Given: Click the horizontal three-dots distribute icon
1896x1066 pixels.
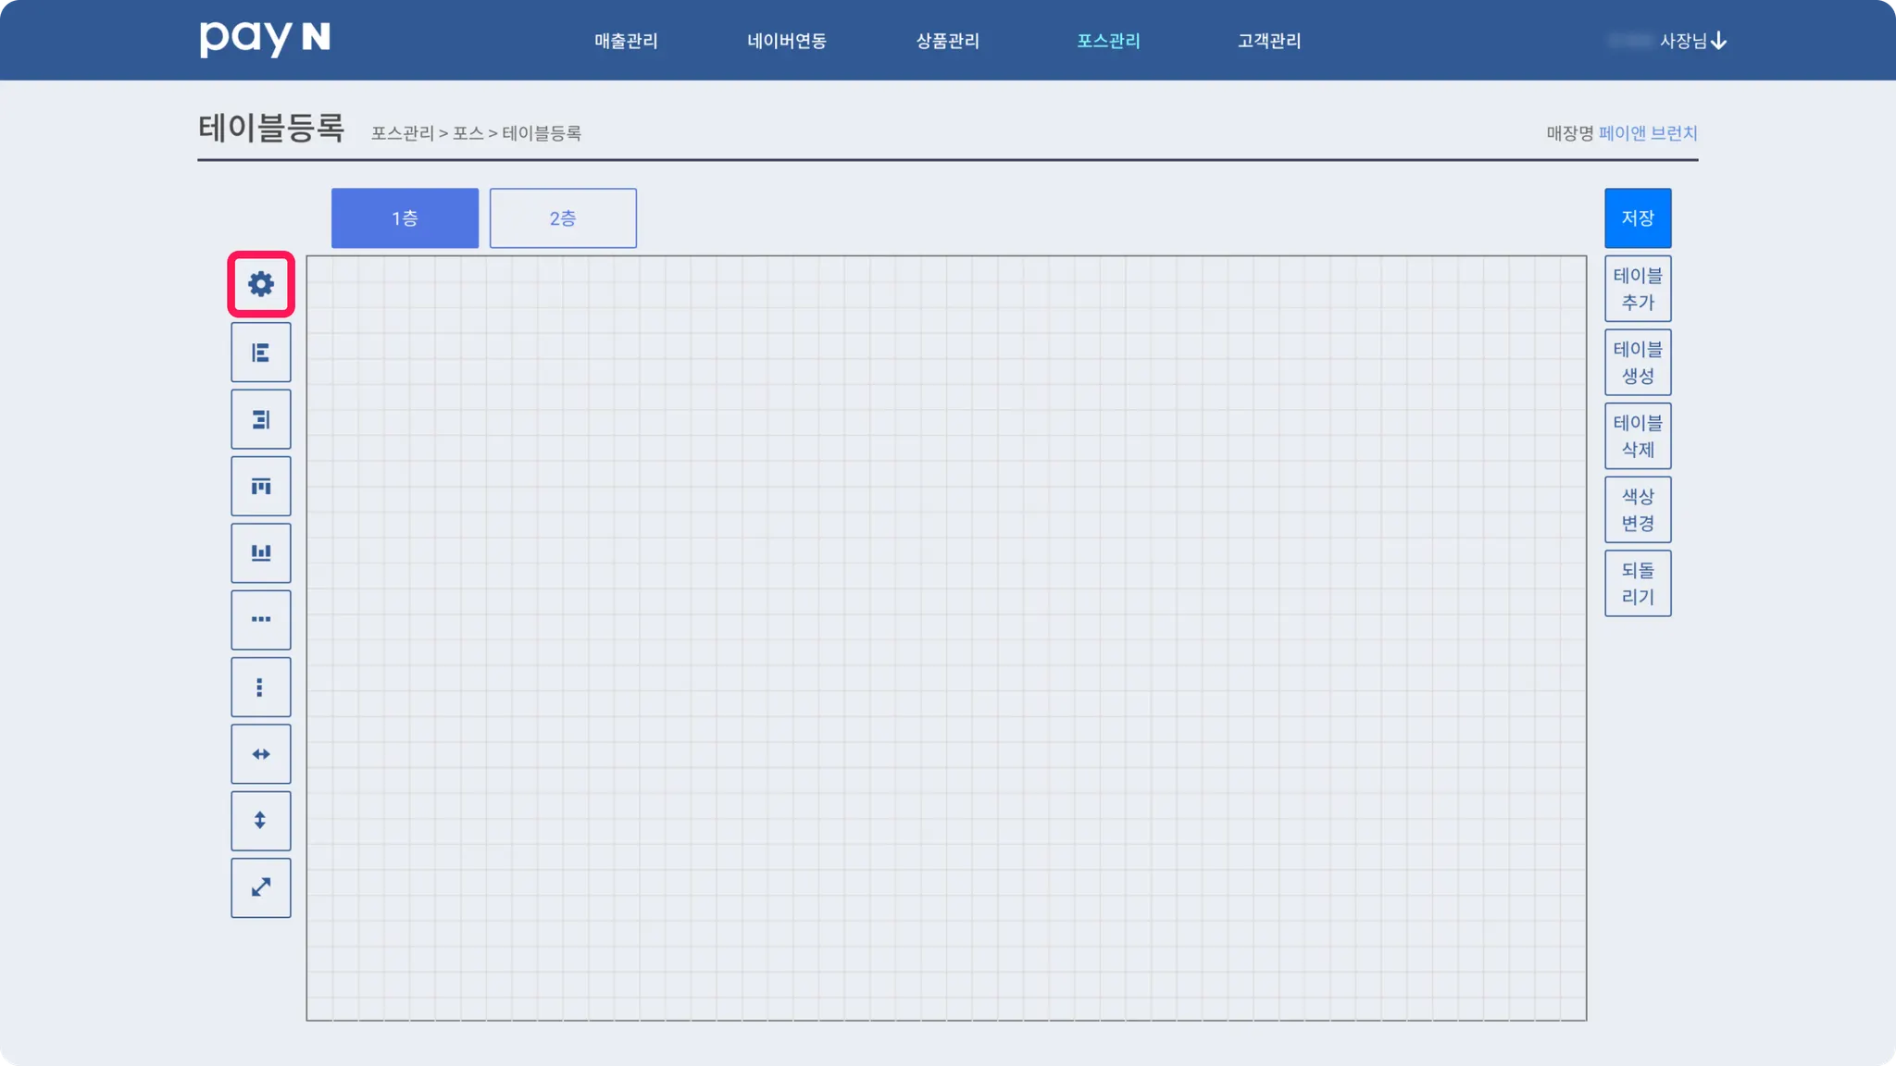Looking at the screenshot, I should [x=261, y=620].
